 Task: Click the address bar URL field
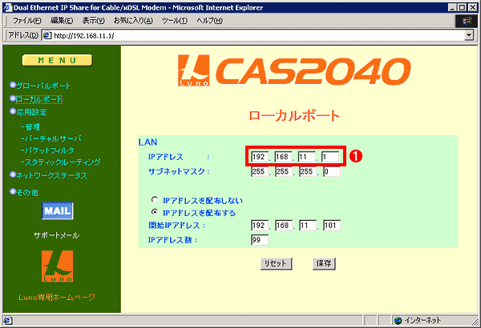tap(253, 35)
